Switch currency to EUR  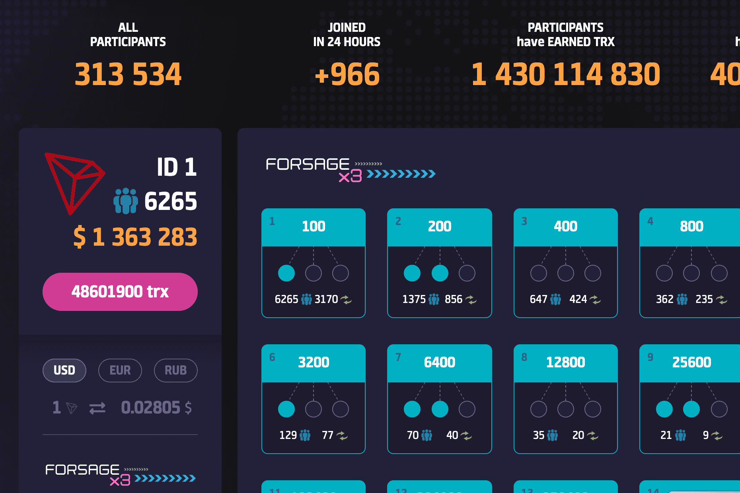click(120, 370)
